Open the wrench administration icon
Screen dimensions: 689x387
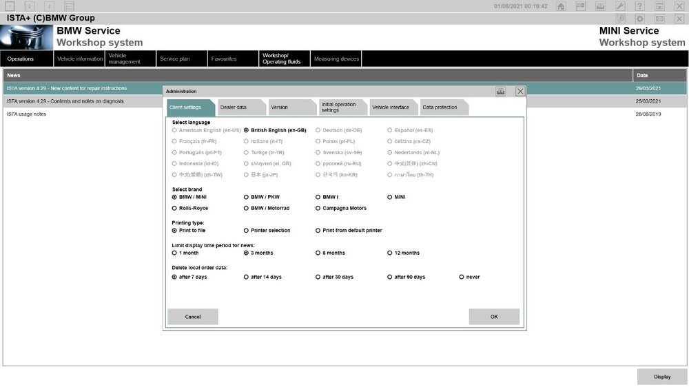click(620, 6)
